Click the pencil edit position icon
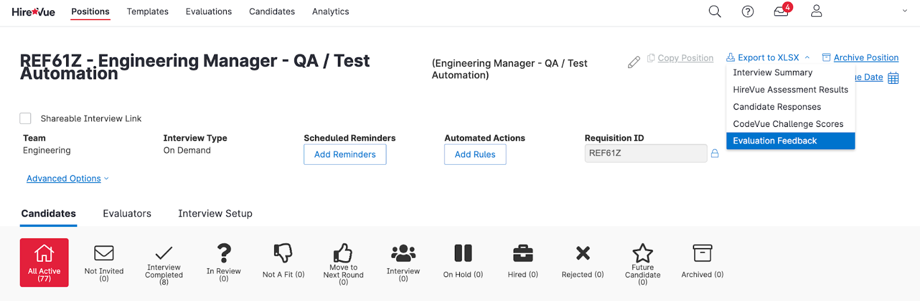This screenshot has height=301, width=920. [634, 62]
